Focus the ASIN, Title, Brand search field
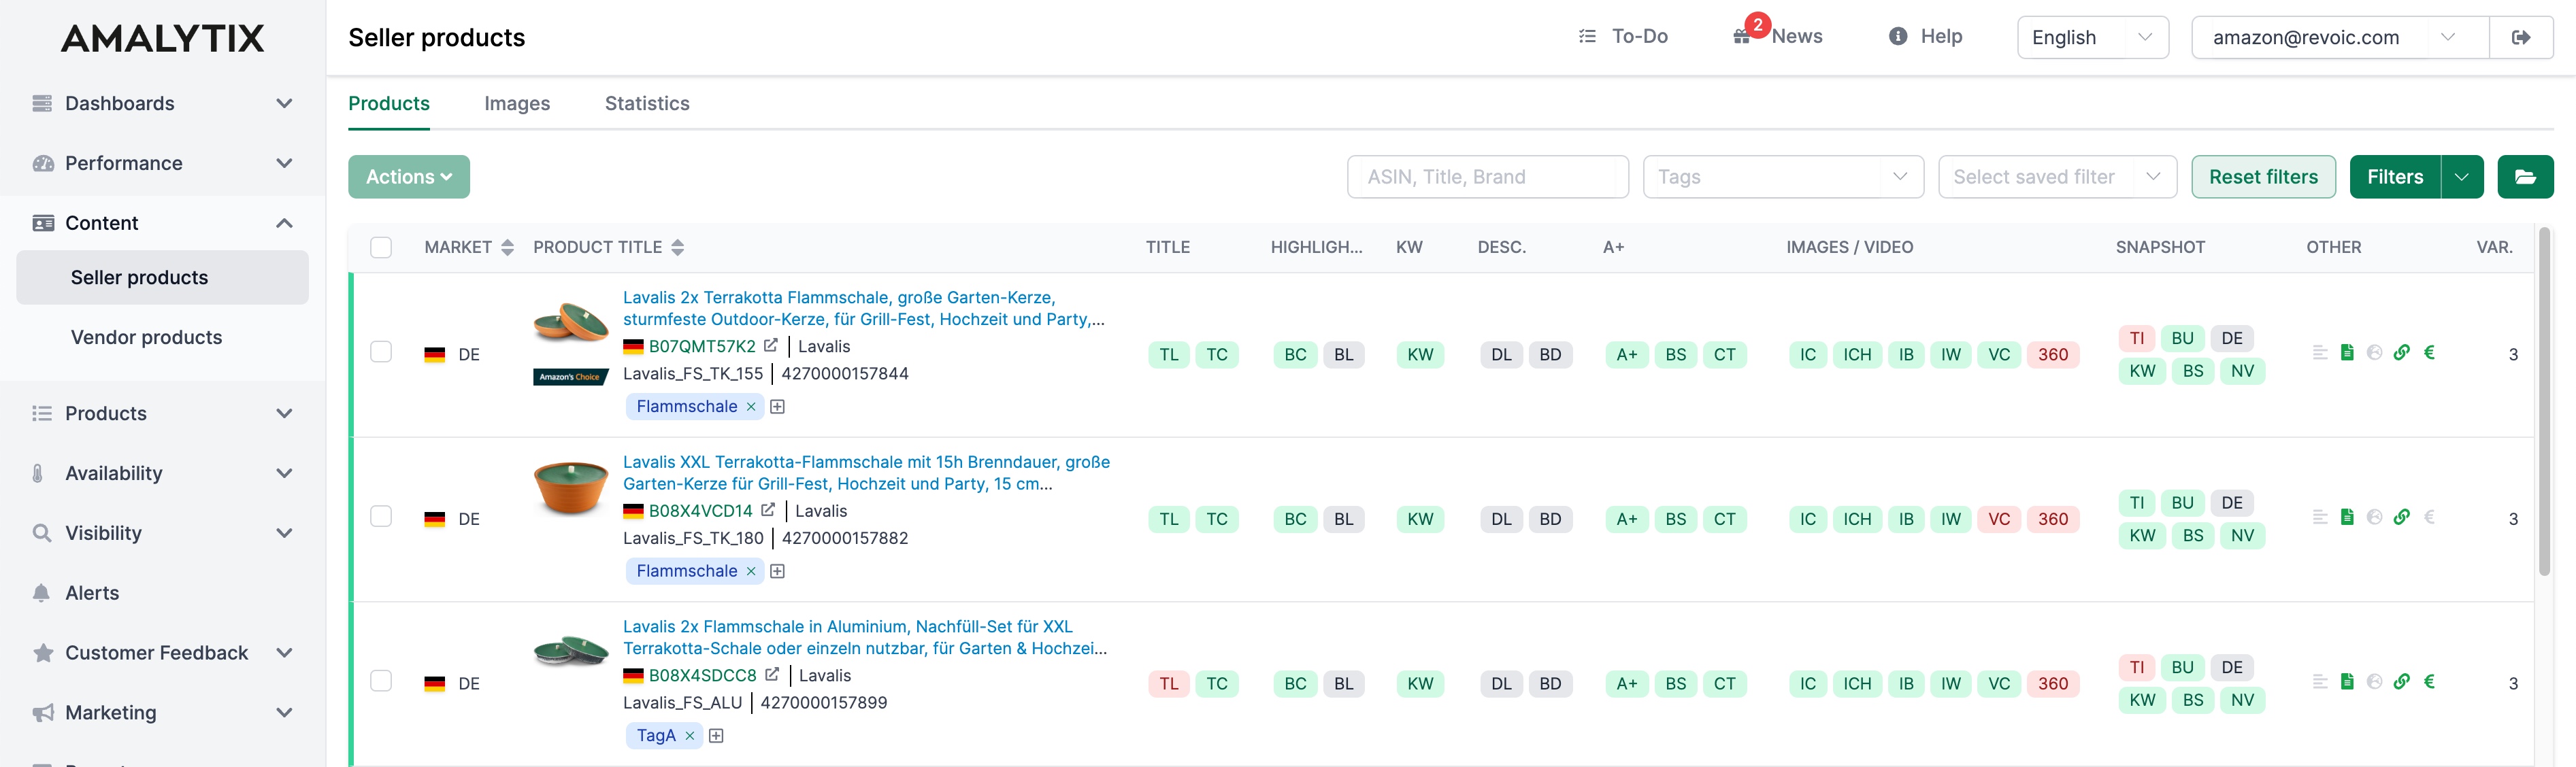The height and width of the screenshot is (767, 2576). coord(1487,177)
